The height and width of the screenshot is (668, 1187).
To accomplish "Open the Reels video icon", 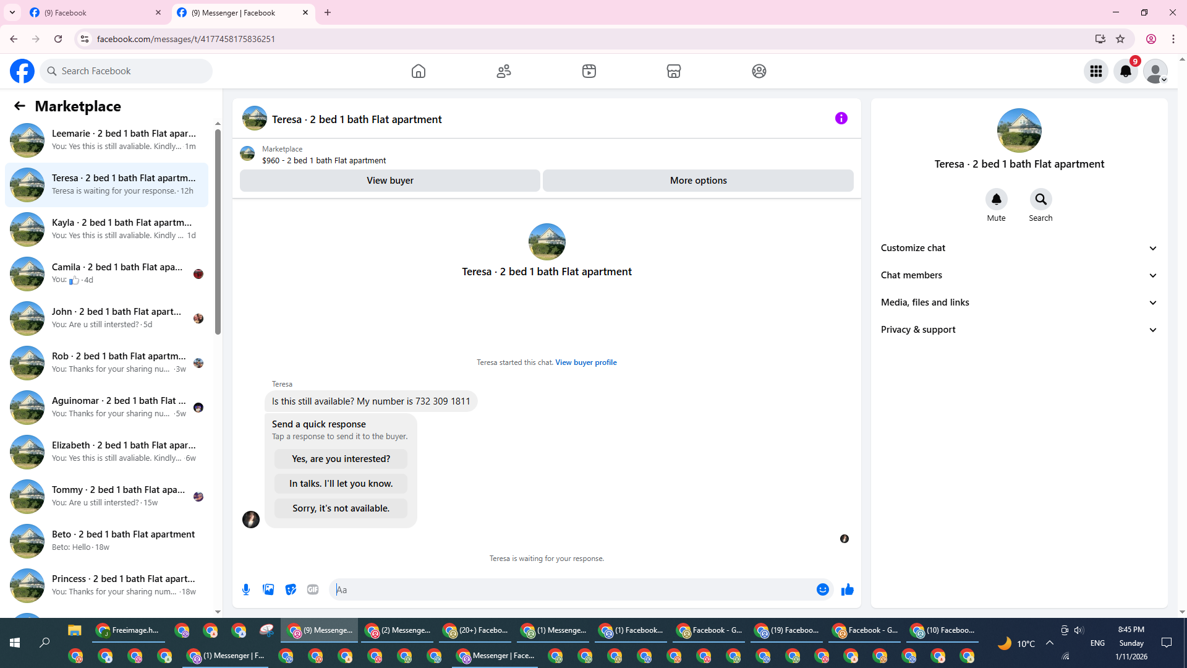I will pos(589,71).
